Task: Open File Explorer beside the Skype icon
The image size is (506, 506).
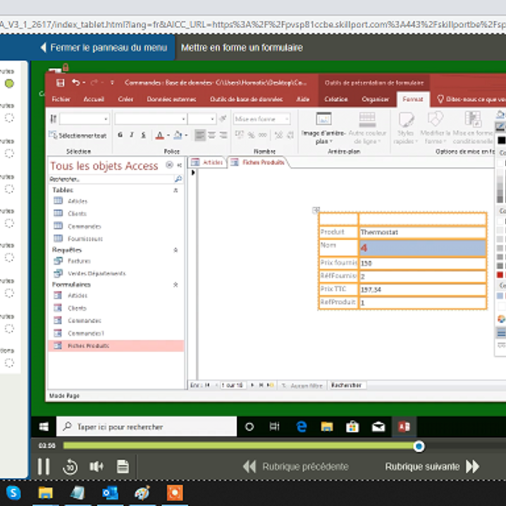Action: click(46, 493)
